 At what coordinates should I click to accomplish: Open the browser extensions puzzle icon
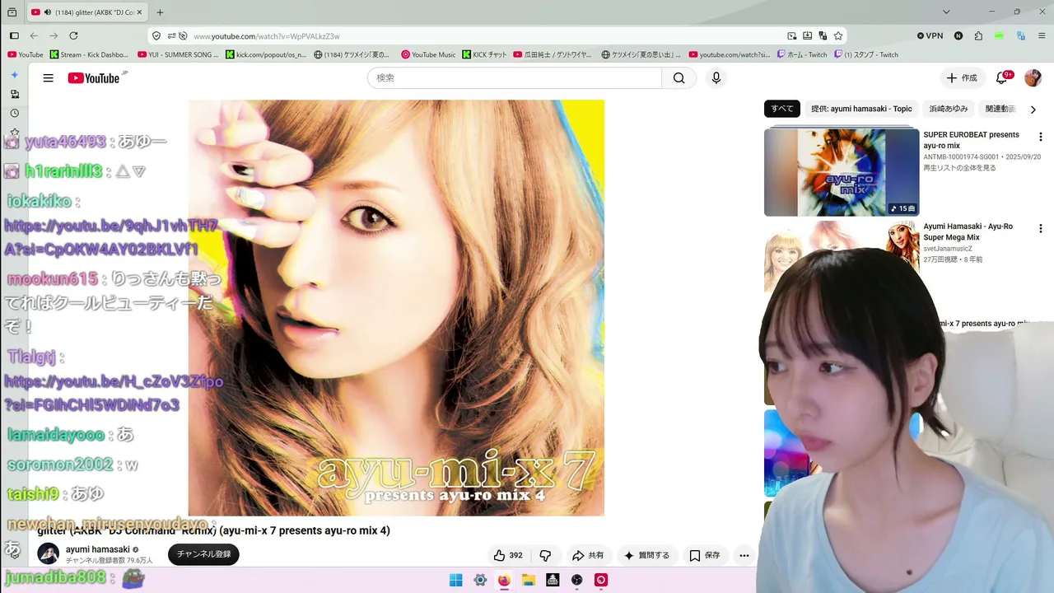[x=978, y=36]
